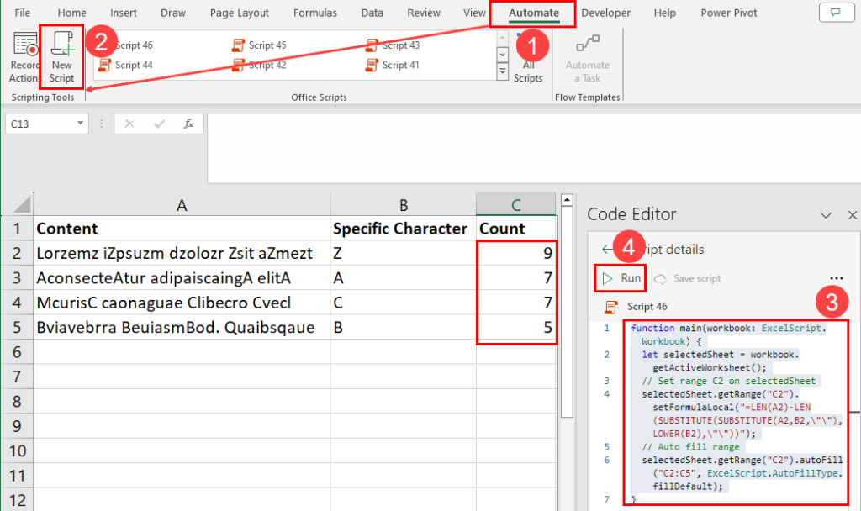Click Save script button
Screen dimensions: 861x511
[x=688, y=279]
